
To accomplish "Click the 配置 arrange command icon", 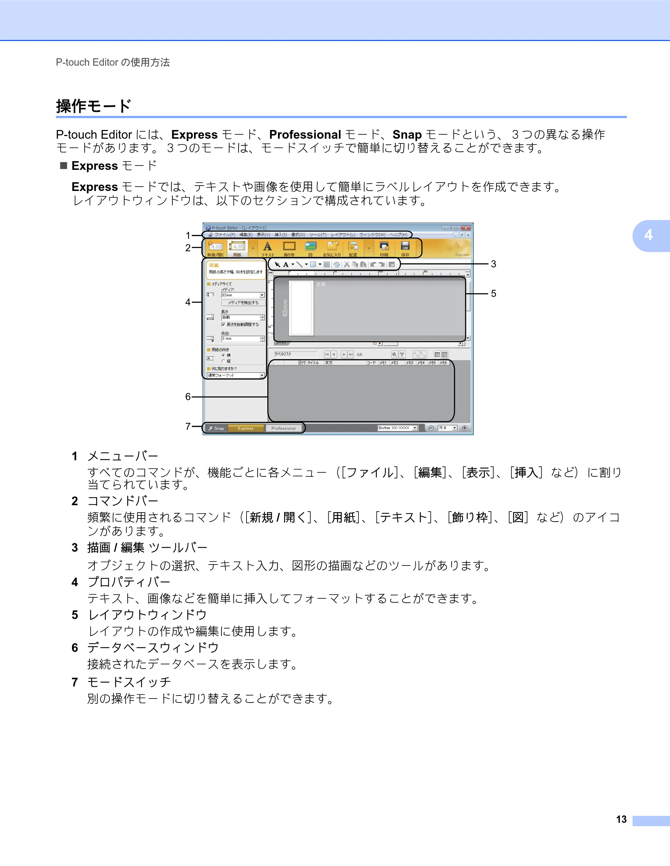I will coord(353,249).
